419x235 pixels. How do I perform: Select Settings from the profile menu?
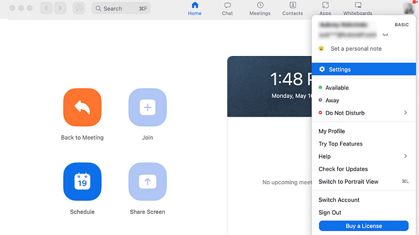[340, 70]
